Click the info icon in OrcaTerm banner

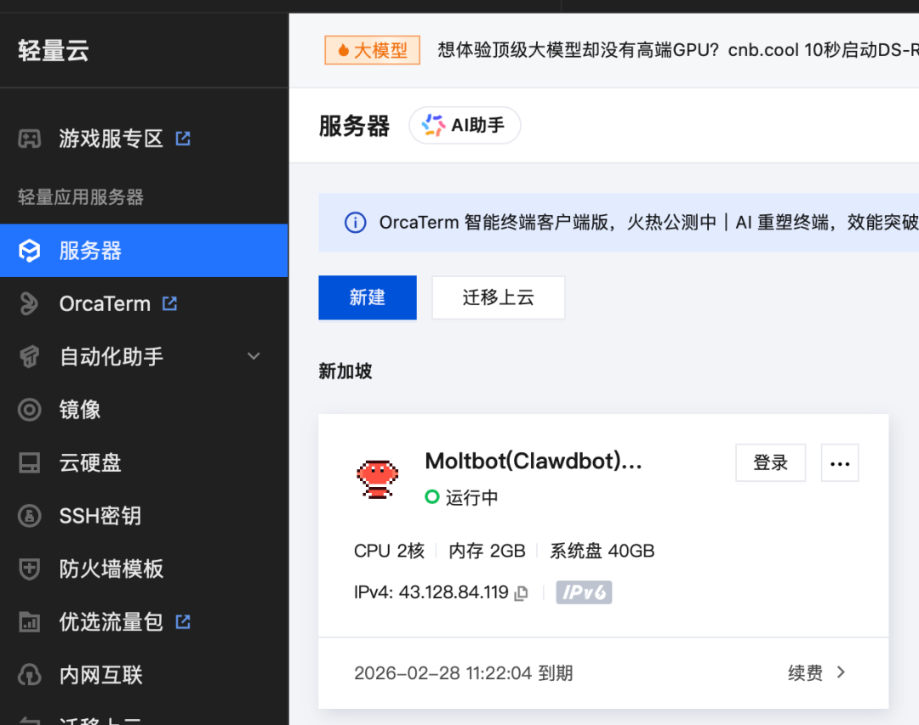click(355, 223)
